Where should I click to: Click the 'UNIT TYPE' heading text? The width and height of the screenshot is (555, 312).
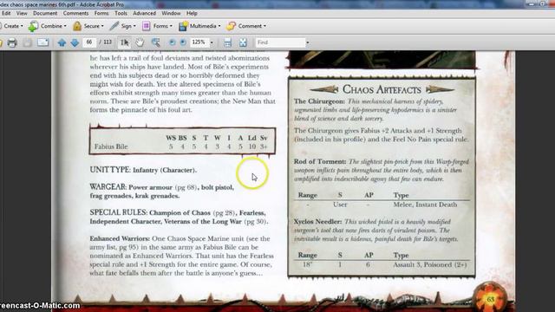[110, 170]
